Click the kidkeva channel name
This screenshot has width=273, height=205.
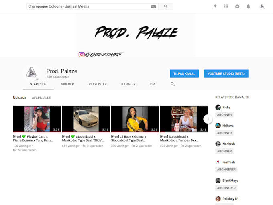pos(228,126)
